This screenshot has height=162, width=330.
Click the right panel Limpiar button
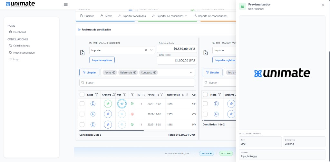point(213,72)
